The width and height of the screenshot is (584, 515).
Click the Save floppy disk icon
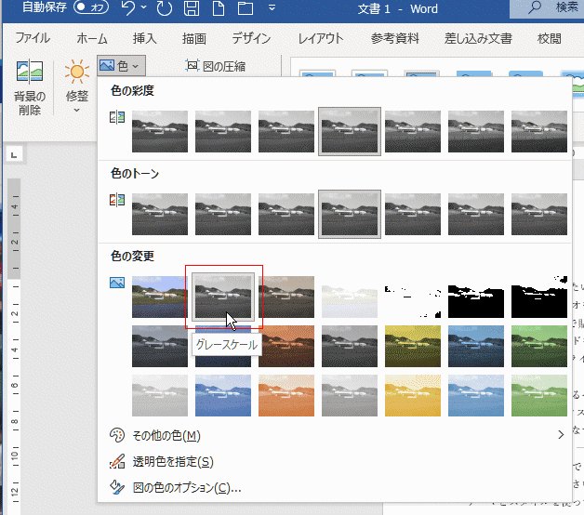[192, 10]
